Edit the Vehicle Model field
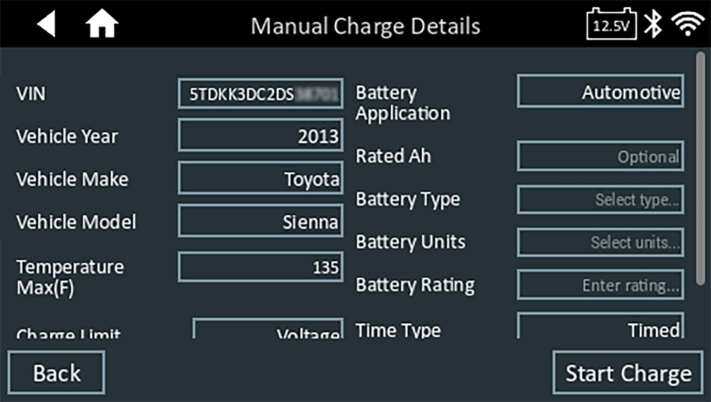This screenshot has width=711, height=402. [260, 222]
